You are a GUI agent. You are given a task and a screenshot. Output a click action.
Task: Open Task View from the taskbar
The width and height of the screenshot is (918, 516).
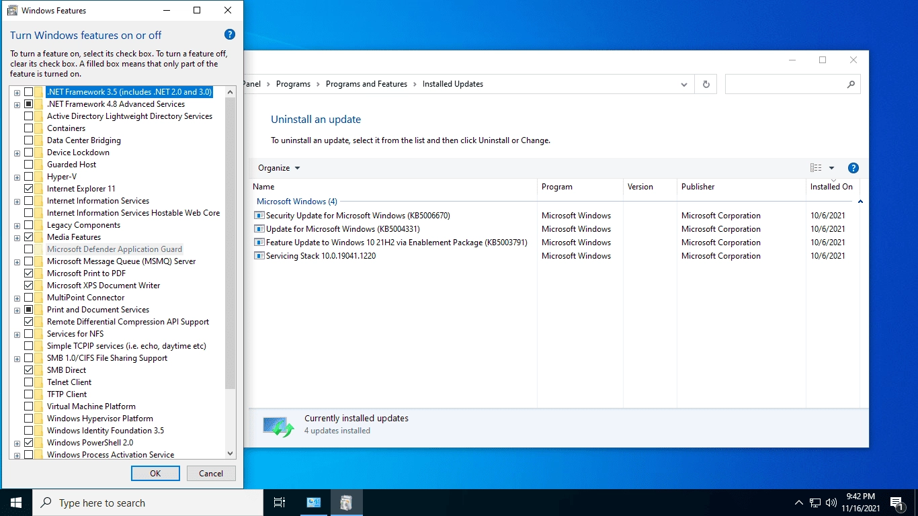[280, 503]
